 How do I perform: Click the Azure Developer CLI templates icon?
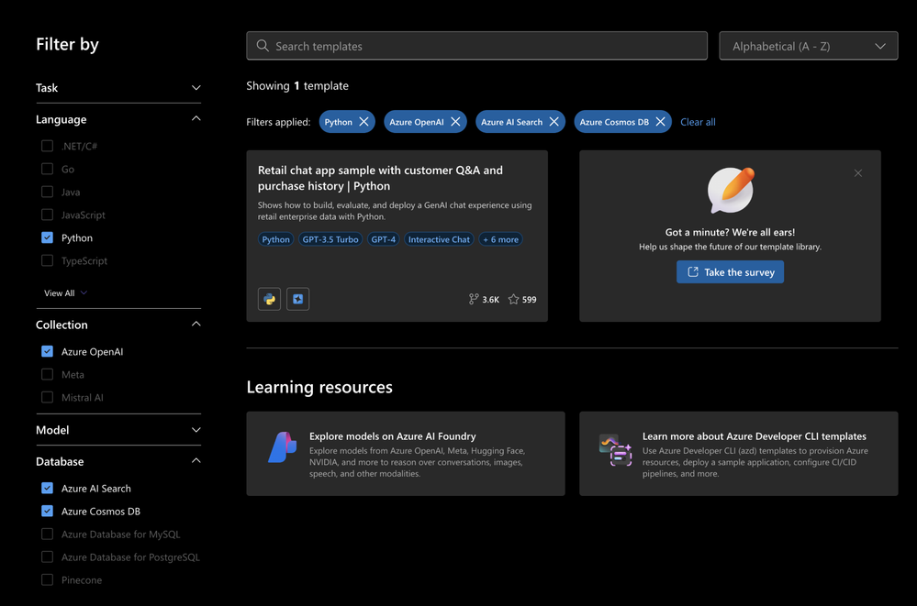(615, 450)
